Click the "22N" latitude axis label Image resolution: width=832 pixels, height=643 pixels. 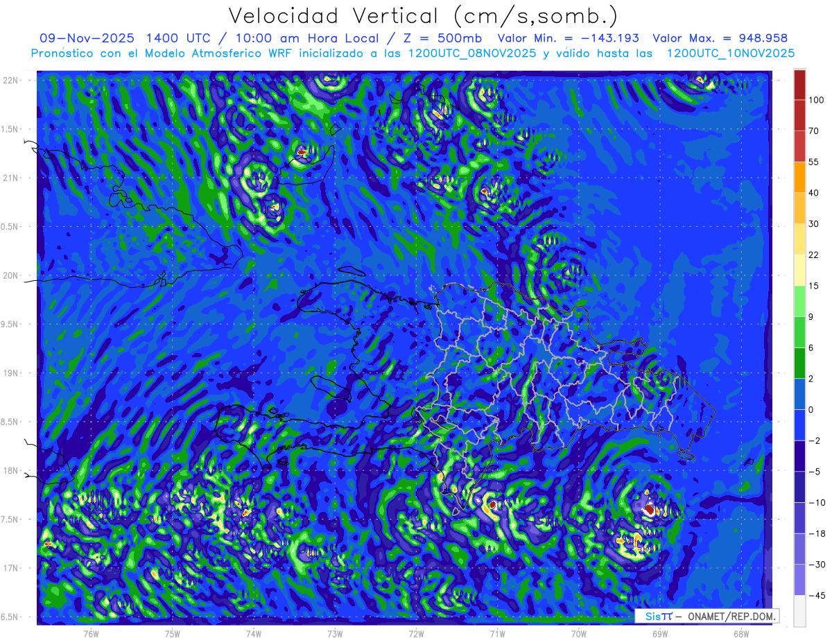(11, 80)
